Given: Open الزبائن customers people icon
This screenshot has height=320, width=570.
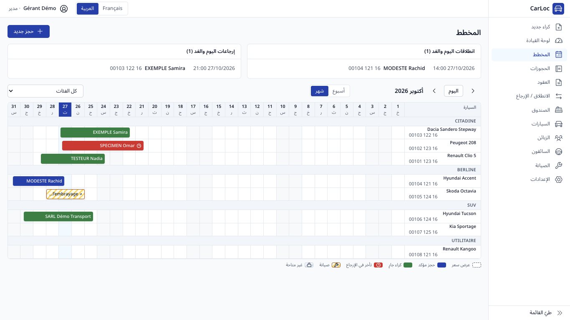Looking at the screenshot, I should point(559,137).
